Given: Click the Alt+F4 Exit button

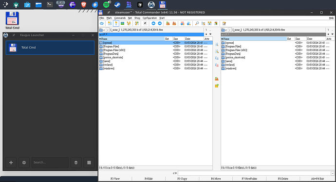Looking at the screenshot, I should coord(317,179).
